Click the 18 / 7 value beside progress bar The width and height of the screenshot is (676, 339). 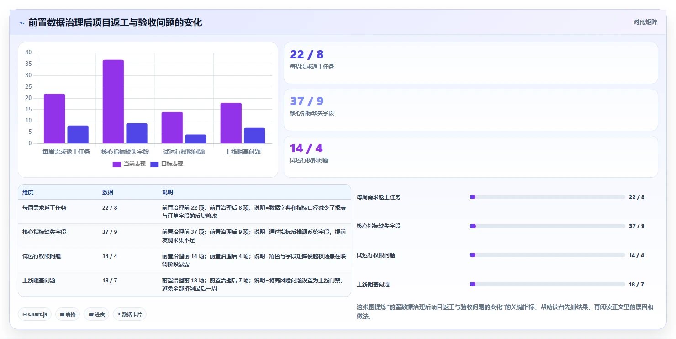coord(636,284)
